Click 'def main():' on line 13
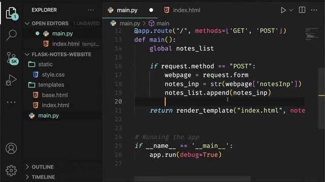The height and width of the screenshot is (182, 325). pos(155,39)
